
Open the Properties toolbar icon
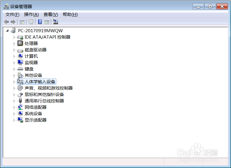pos(31,22)
